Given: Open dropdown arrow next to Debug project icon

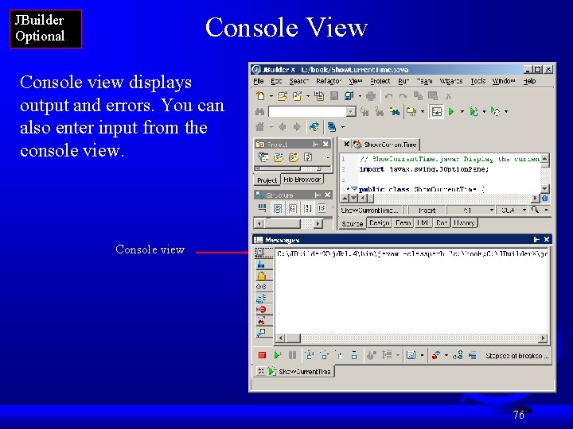Looking at the screenshot, I should (484, 112).
